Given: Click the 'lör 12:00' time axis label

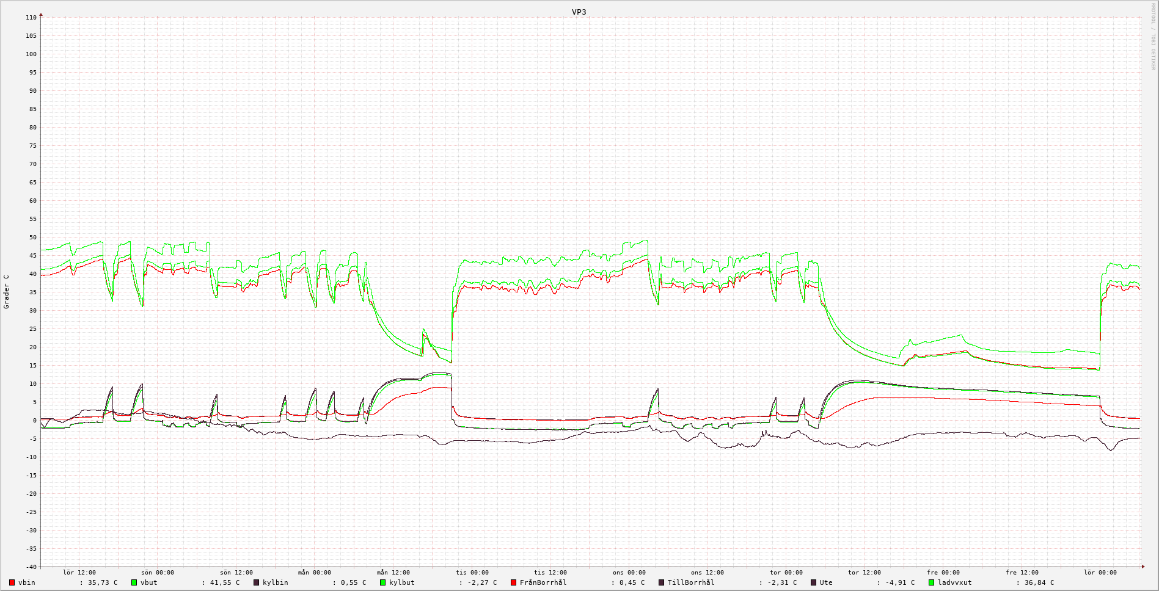Looking at the screenshot, I should [x=79, y=573].
